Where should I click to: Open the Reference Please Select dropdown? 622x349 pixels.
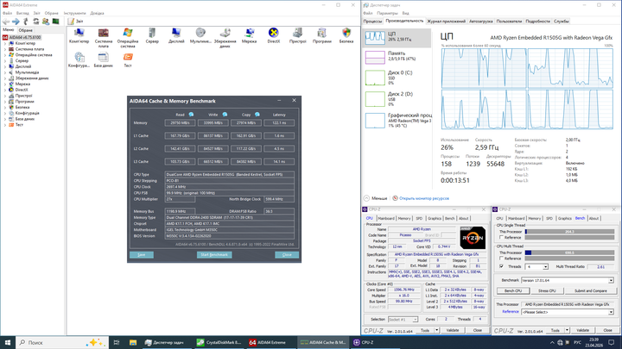pos(611,312)
